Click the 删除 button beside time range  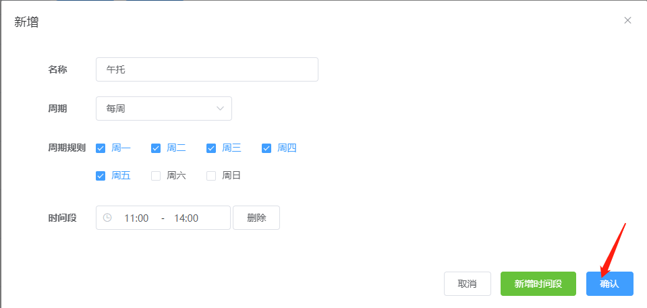[256, 218]
